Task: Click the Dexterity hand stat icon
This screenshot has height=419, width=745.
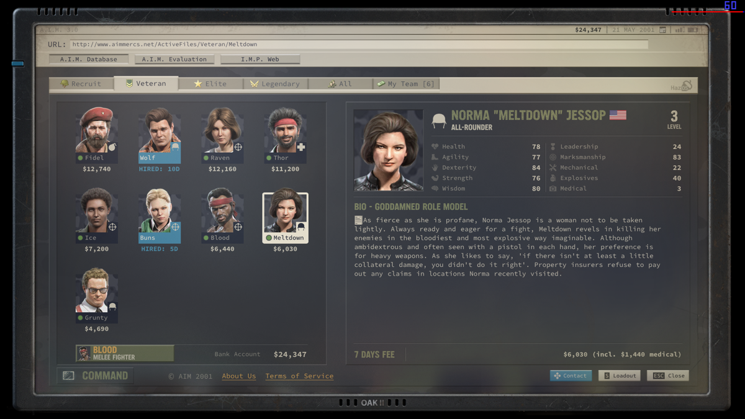Action: [x=435, y=168]
